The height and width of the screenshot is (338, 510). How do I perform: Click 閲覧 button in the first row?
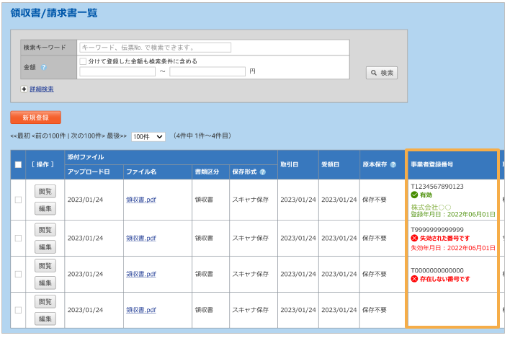(x=45, y=190)
